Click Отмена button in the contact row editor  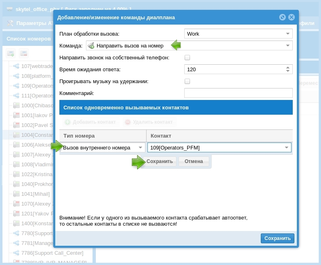pyautogui.click(x=194, y=161)
